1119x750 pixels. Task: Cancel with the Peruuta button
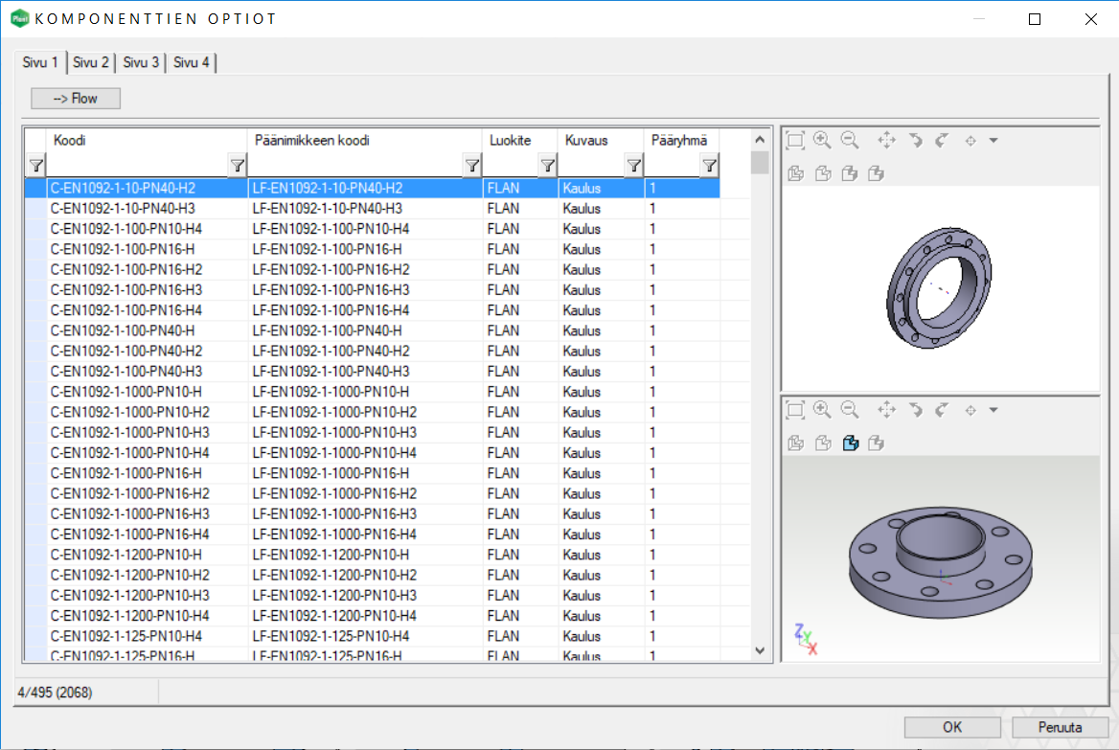[1059, 727]
